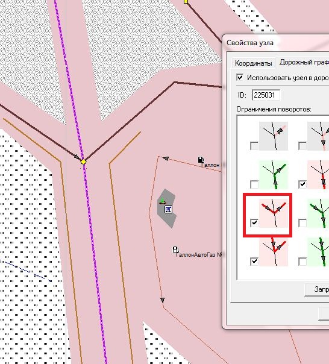Select the ГаллонАвтоГаз fuel station icon
Viewport: 329px width, 364px height.
[x=175, y=249]
